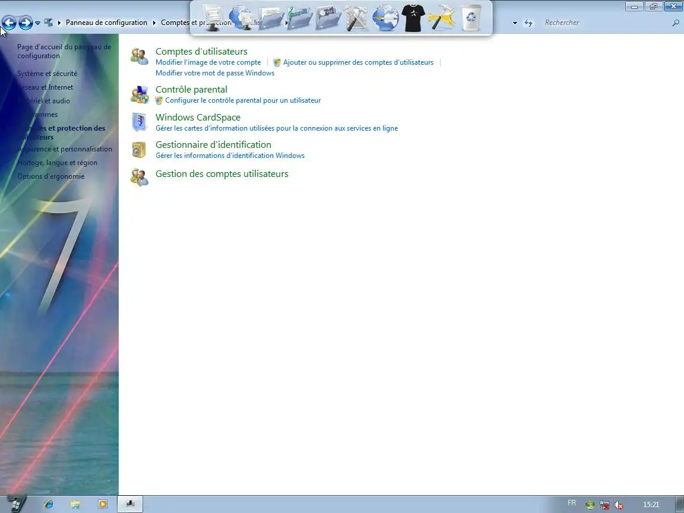
Task: Open the music folder dock icon
Action: tap(300, 18)
